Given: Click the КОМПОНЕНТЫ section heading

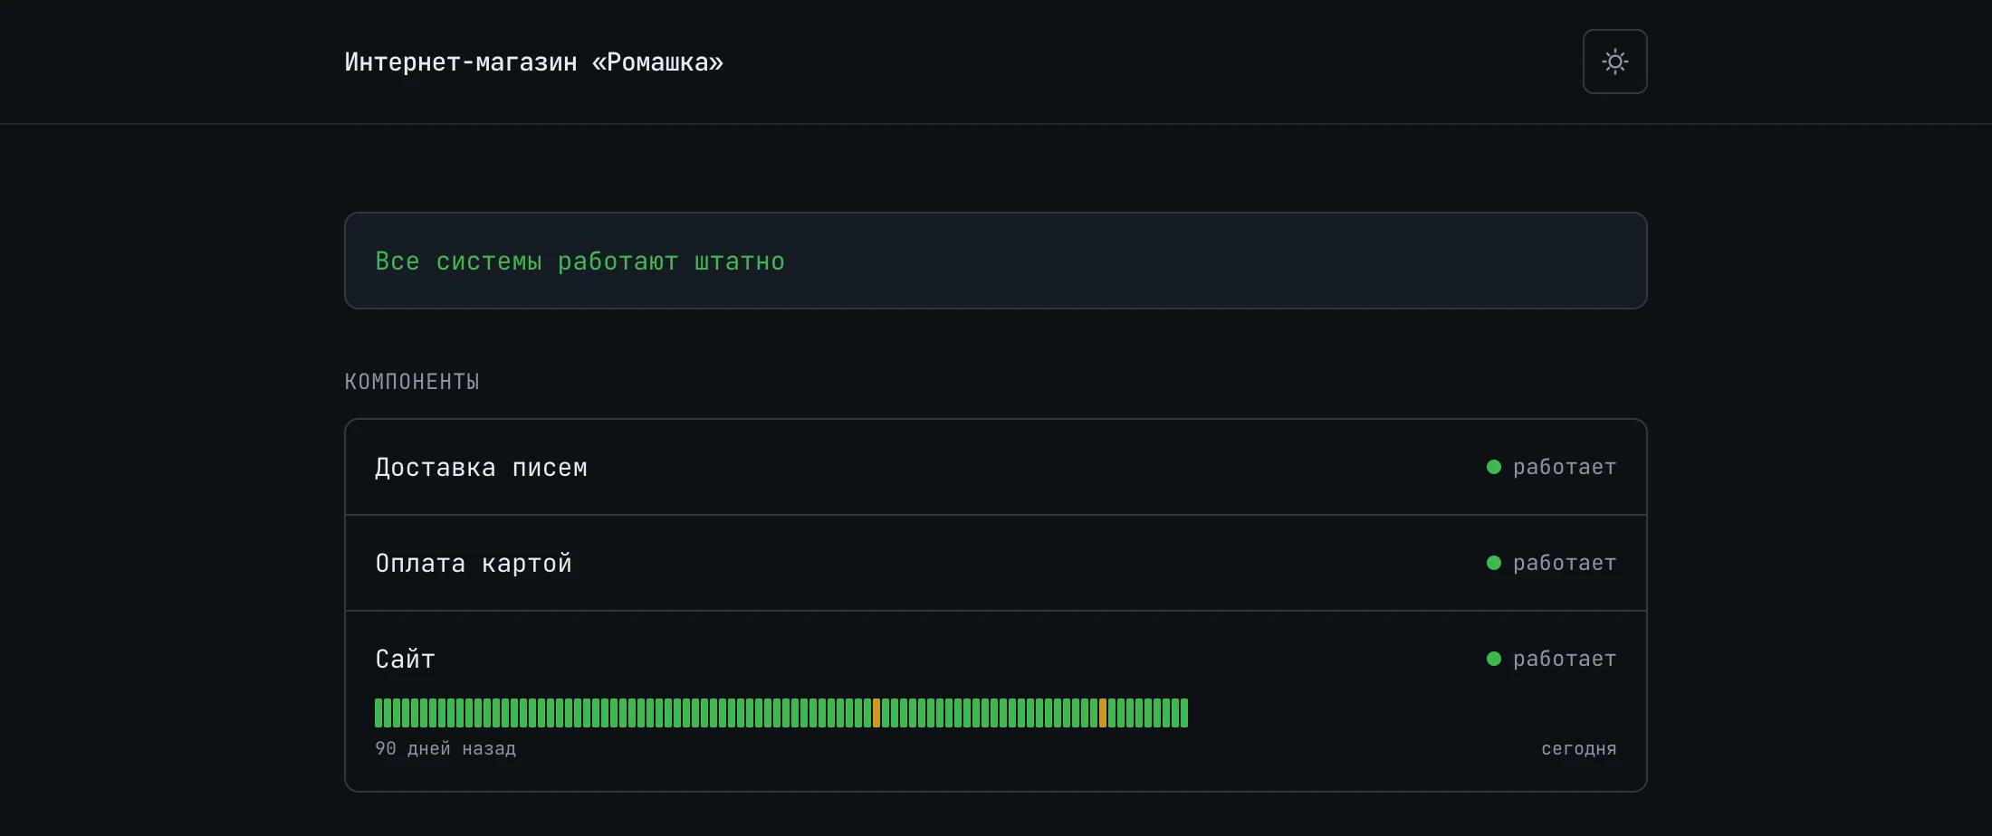Looking at the screenshot, I should coord(412,382).
